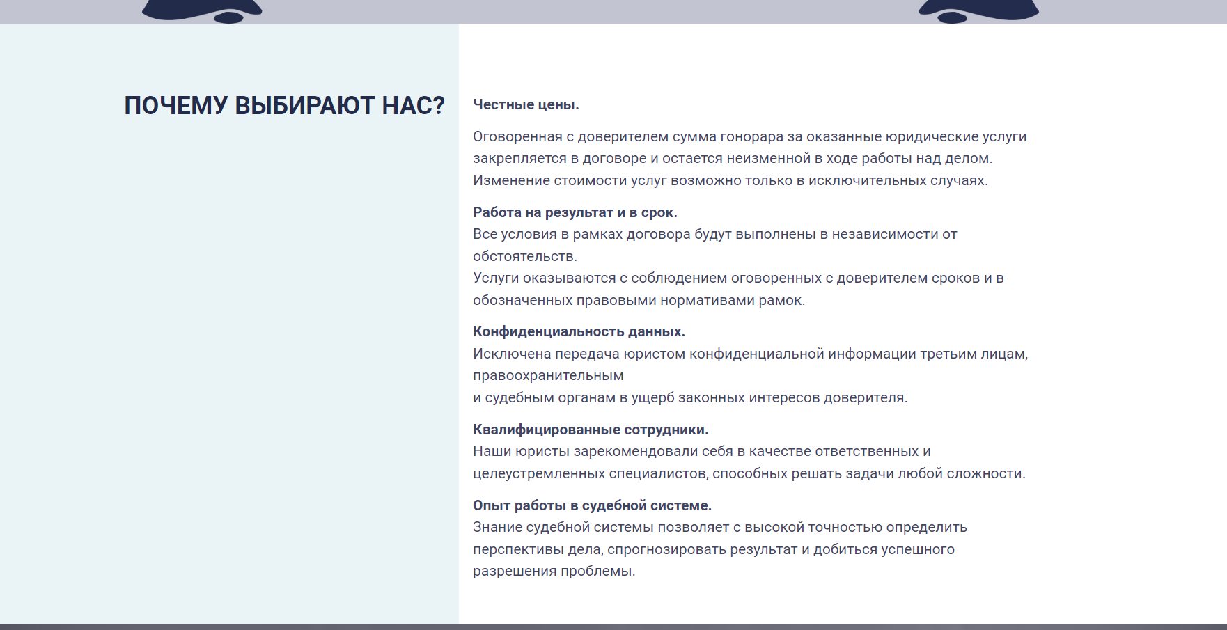
Task: Select the title "Опыт работы в судебной системе."
Action: (x=592, y=505)
